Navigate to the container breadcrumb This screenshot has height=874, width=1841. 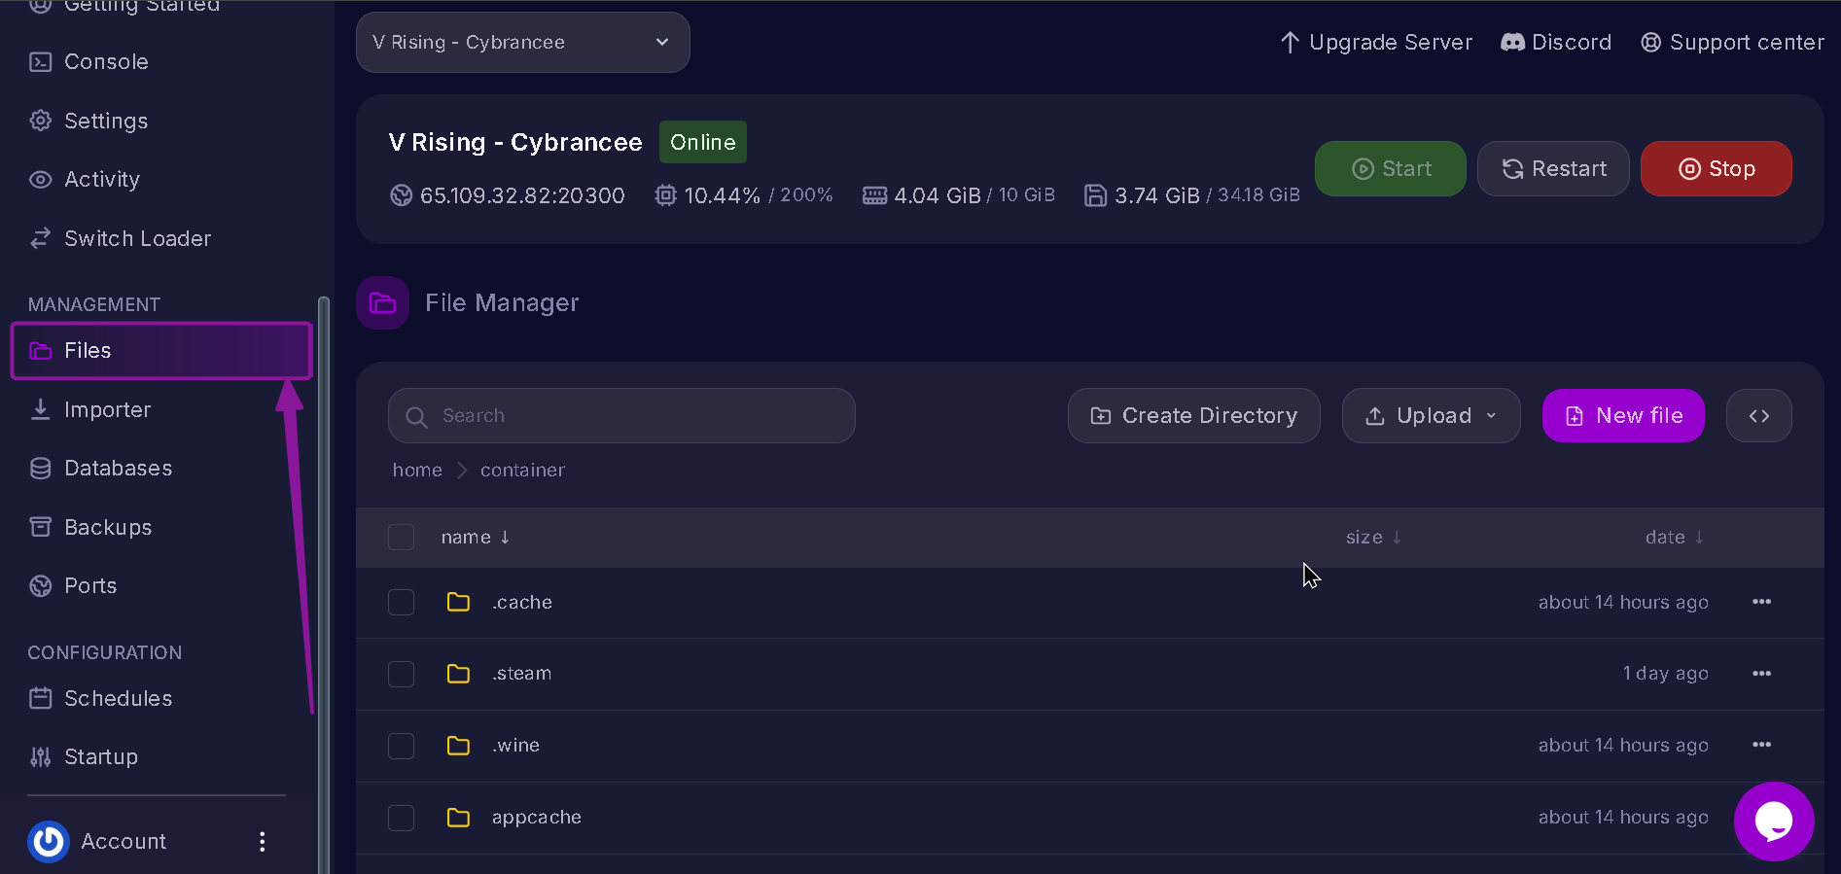[x=522, y=471]
